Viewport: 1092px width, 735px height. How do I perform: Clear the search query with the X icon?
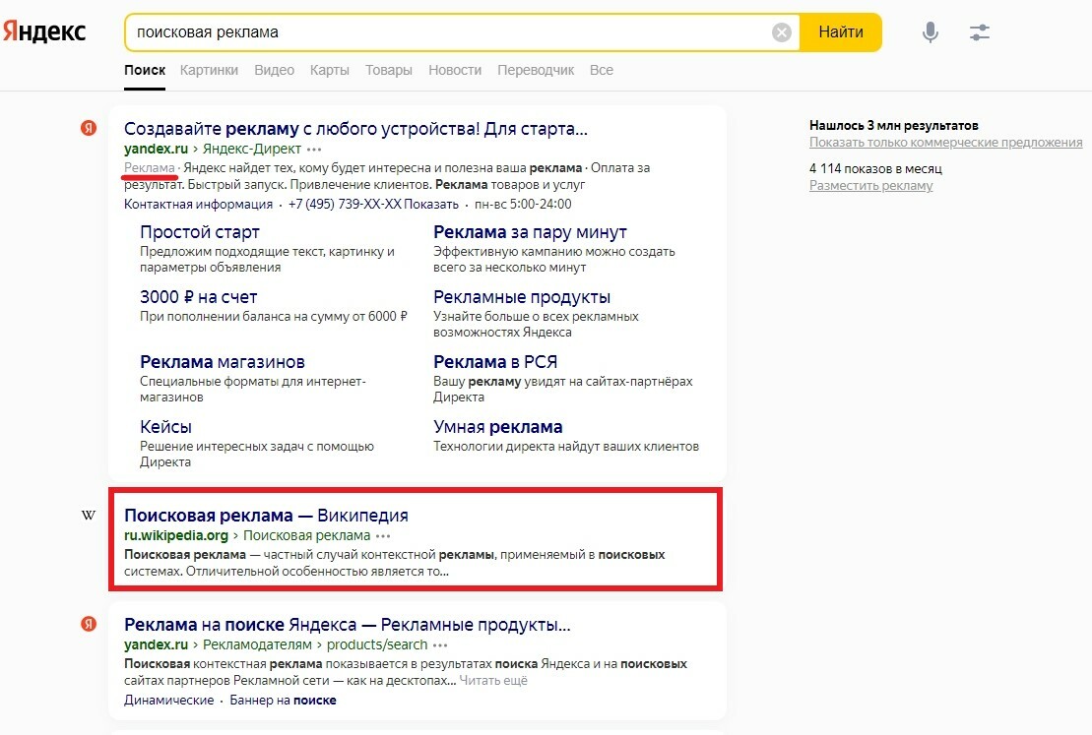(781, 32)
